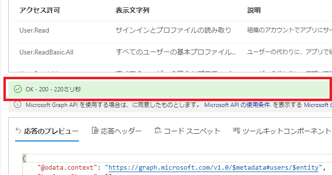
Task: Click the OK - 200 - 220ミリ秒 status text
Action: [x=53, y=89]
